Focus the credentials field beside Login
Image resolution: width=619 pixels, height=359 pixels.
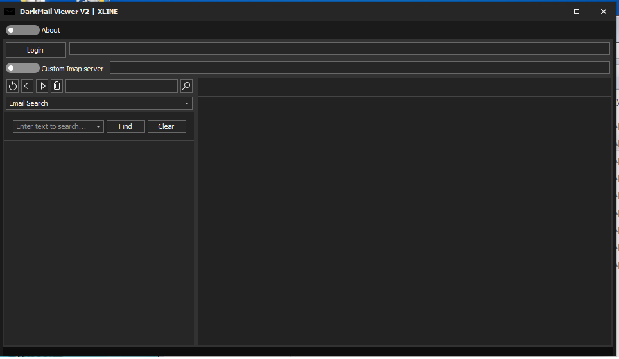click(x=339, y=49)
